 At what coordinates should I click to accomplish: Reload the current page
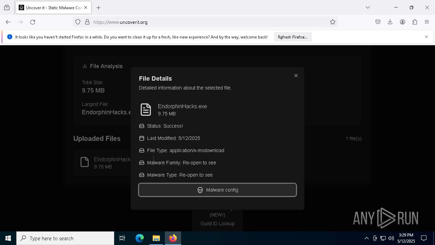pyautogui.click(x=33, y=22)
